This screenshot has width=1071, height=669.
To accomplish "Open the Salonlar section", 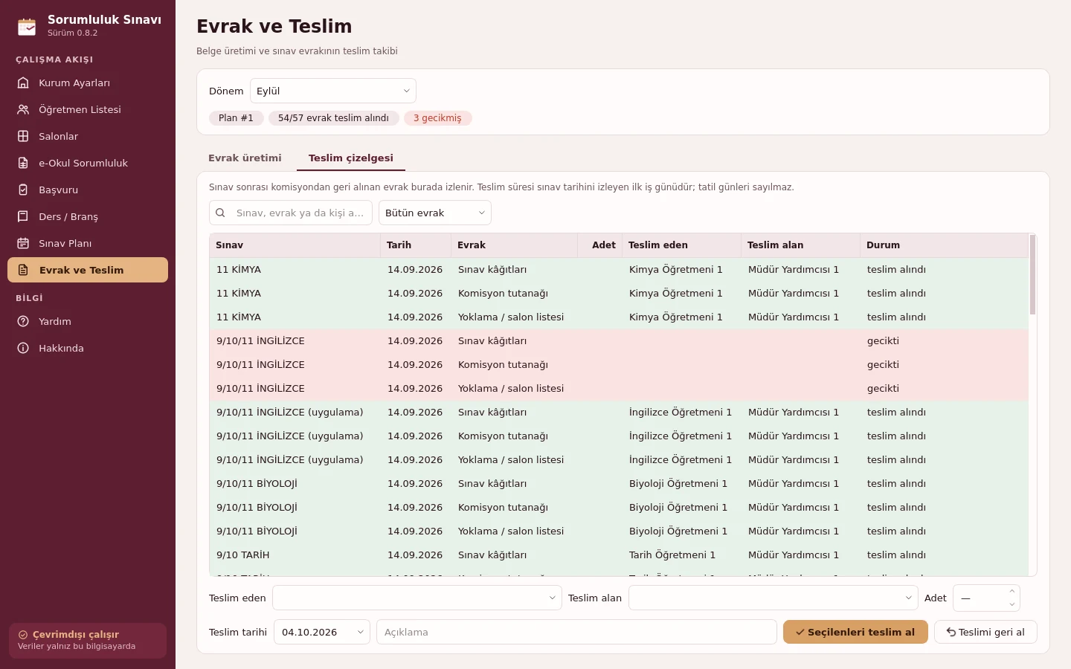I will coord(88,136).
